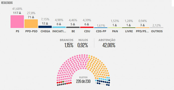The image size is (174, 90).
Task: Click the light green PAN seat dot
Action: (x=89, y=56)
